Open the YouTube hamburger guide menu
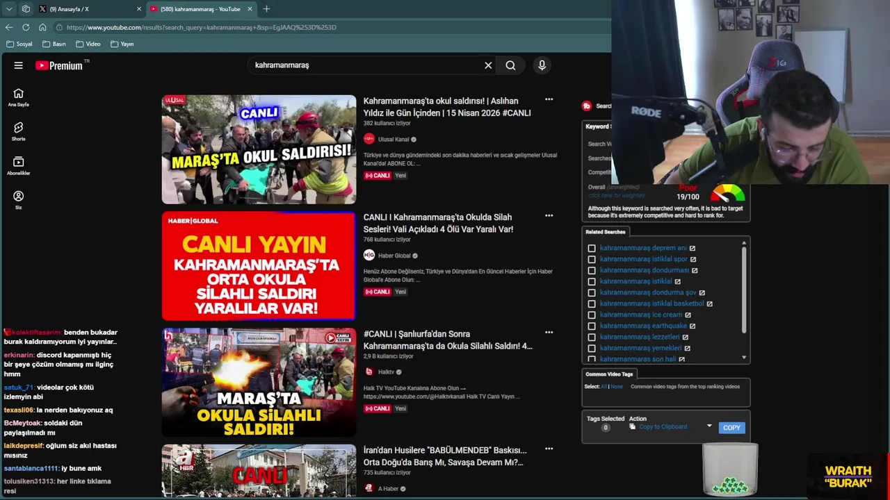This screenshot has width=890, height=500. pyautogui.click(x=19, y=65)
